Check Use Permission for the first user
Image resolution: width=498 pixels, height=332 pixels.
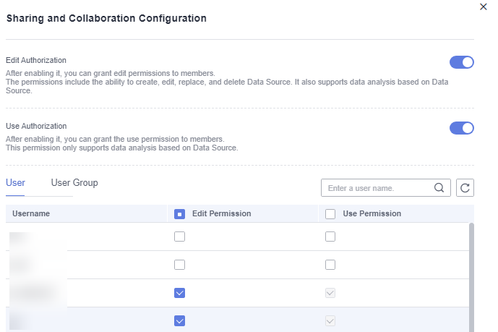(330, 237)
